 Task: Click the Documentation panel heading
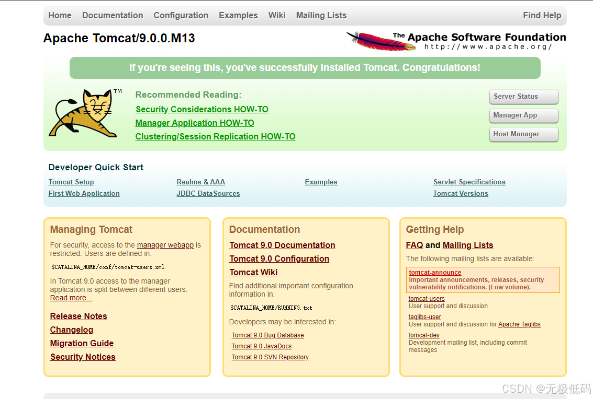264,229
